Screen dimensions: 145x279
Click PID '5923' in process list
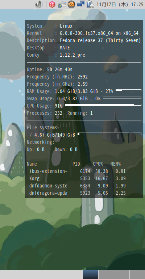pyautogui.click(x=85, y=193)
